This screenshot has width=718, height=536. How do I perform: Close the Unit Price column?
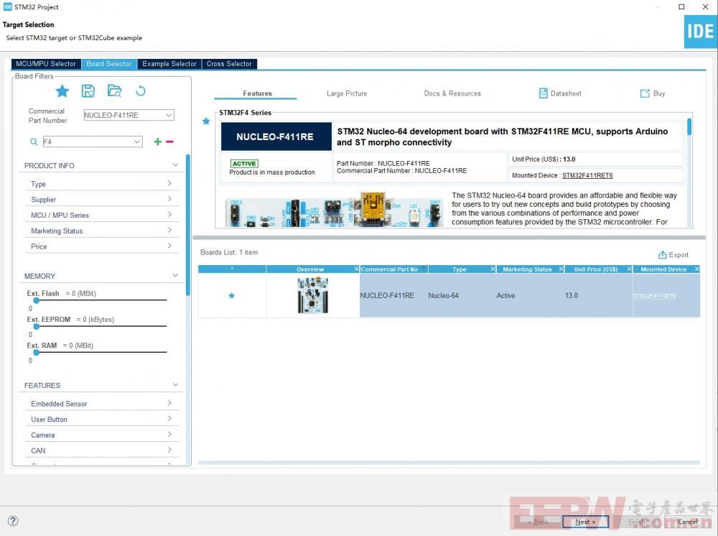coord(629,269)
